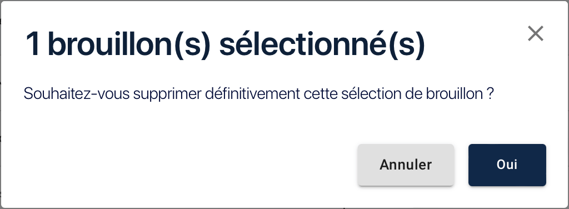Click the Annuler button
This screenshot has width=569, height=209.
(406, 165)
